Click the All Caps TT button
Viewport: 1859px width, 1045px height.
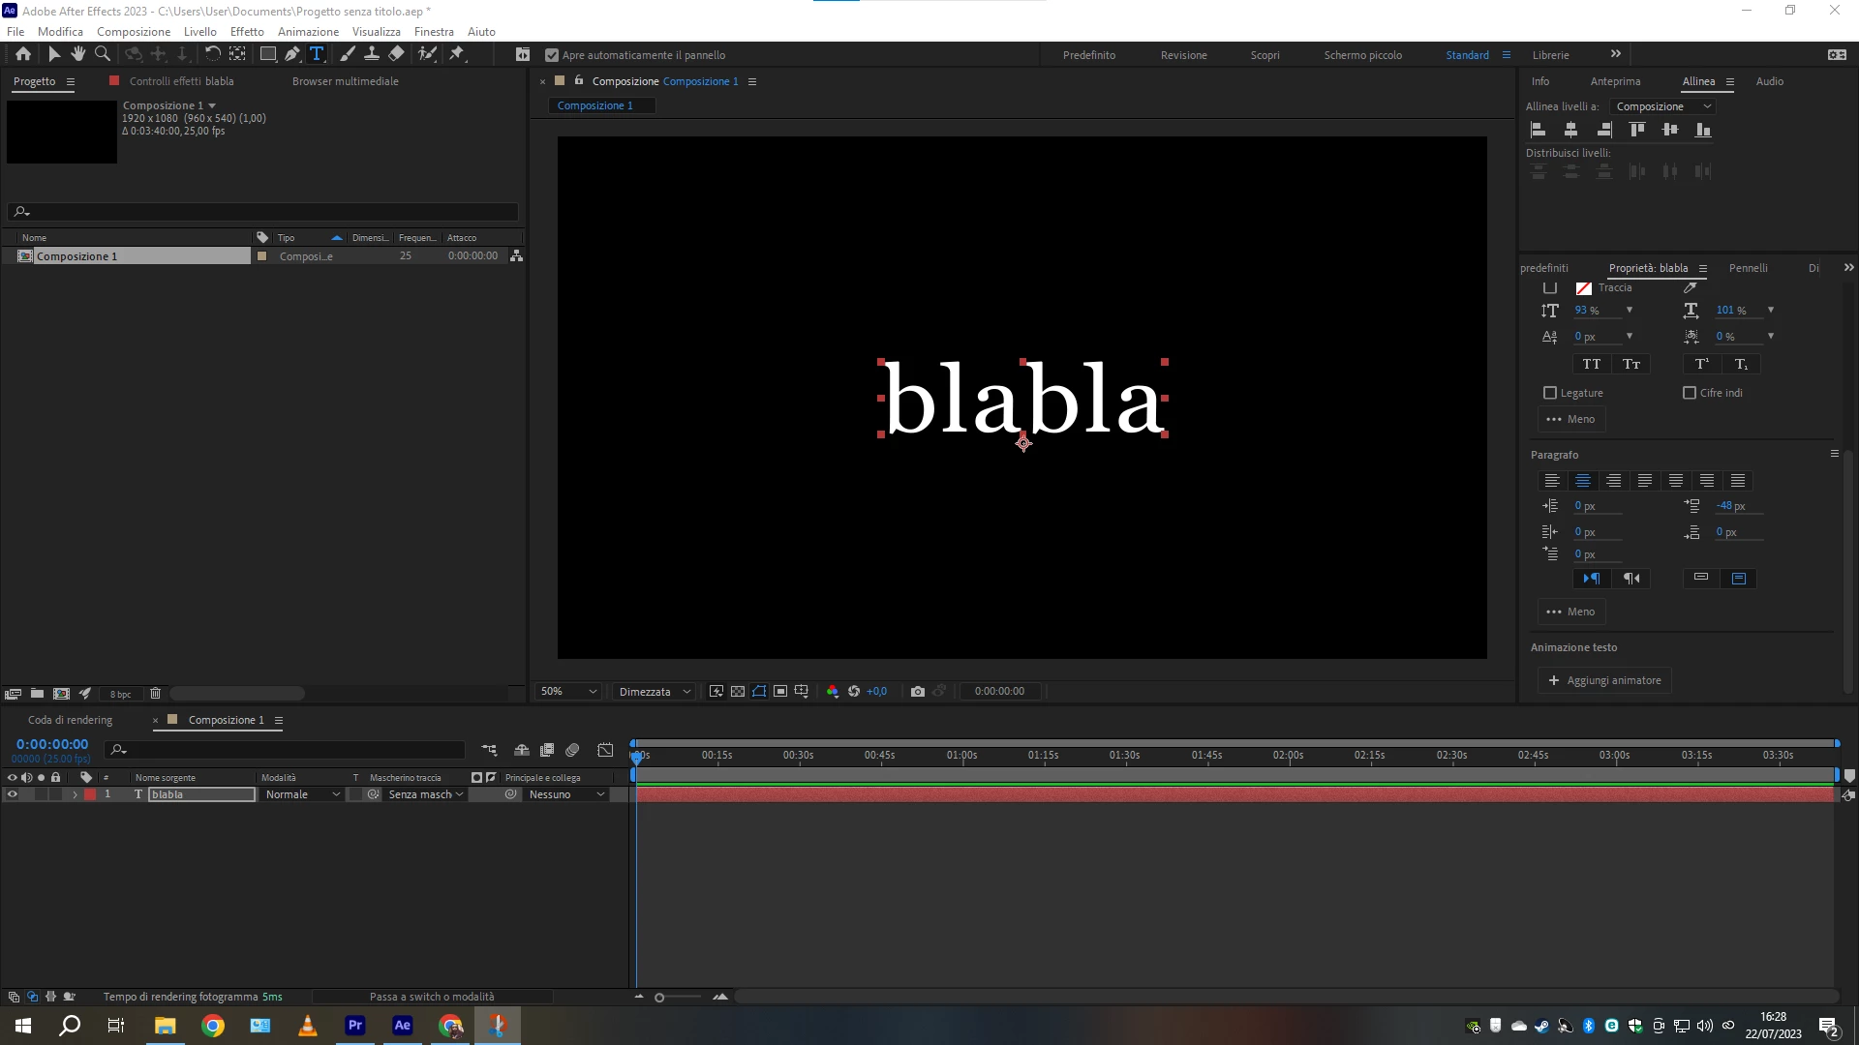[1591, 364]
